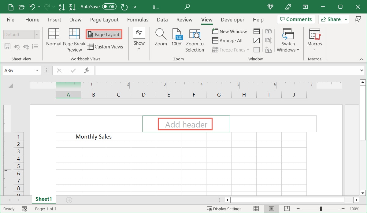Switch status bar view to Normal
The width and height of the screenshot is (367, 213).
[256, 209]
